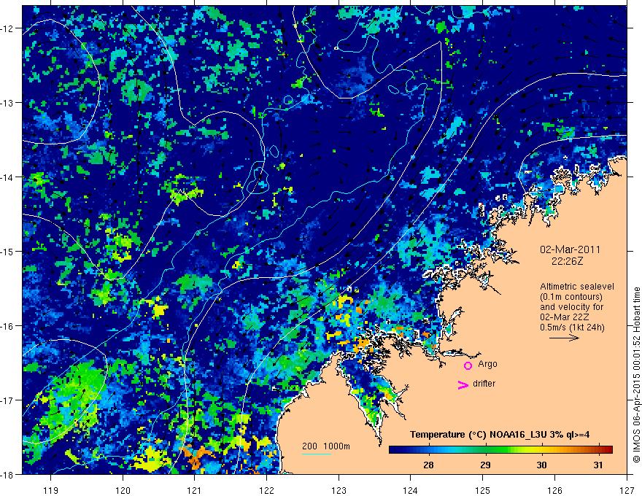Click the latitude axis label -12
642x496 pixels.
tap(7, 28)
